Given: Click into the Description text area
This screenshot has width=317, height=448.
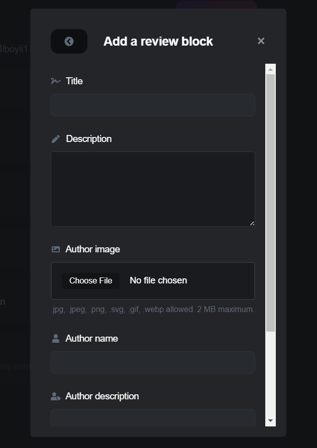Looking at the screenshot, I should point(153,189).
